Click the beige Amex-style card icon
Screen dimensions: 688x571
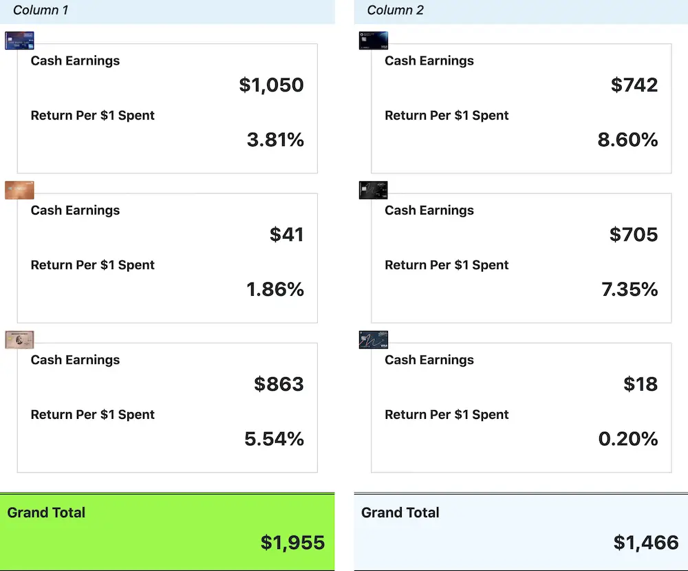point(19,340)
